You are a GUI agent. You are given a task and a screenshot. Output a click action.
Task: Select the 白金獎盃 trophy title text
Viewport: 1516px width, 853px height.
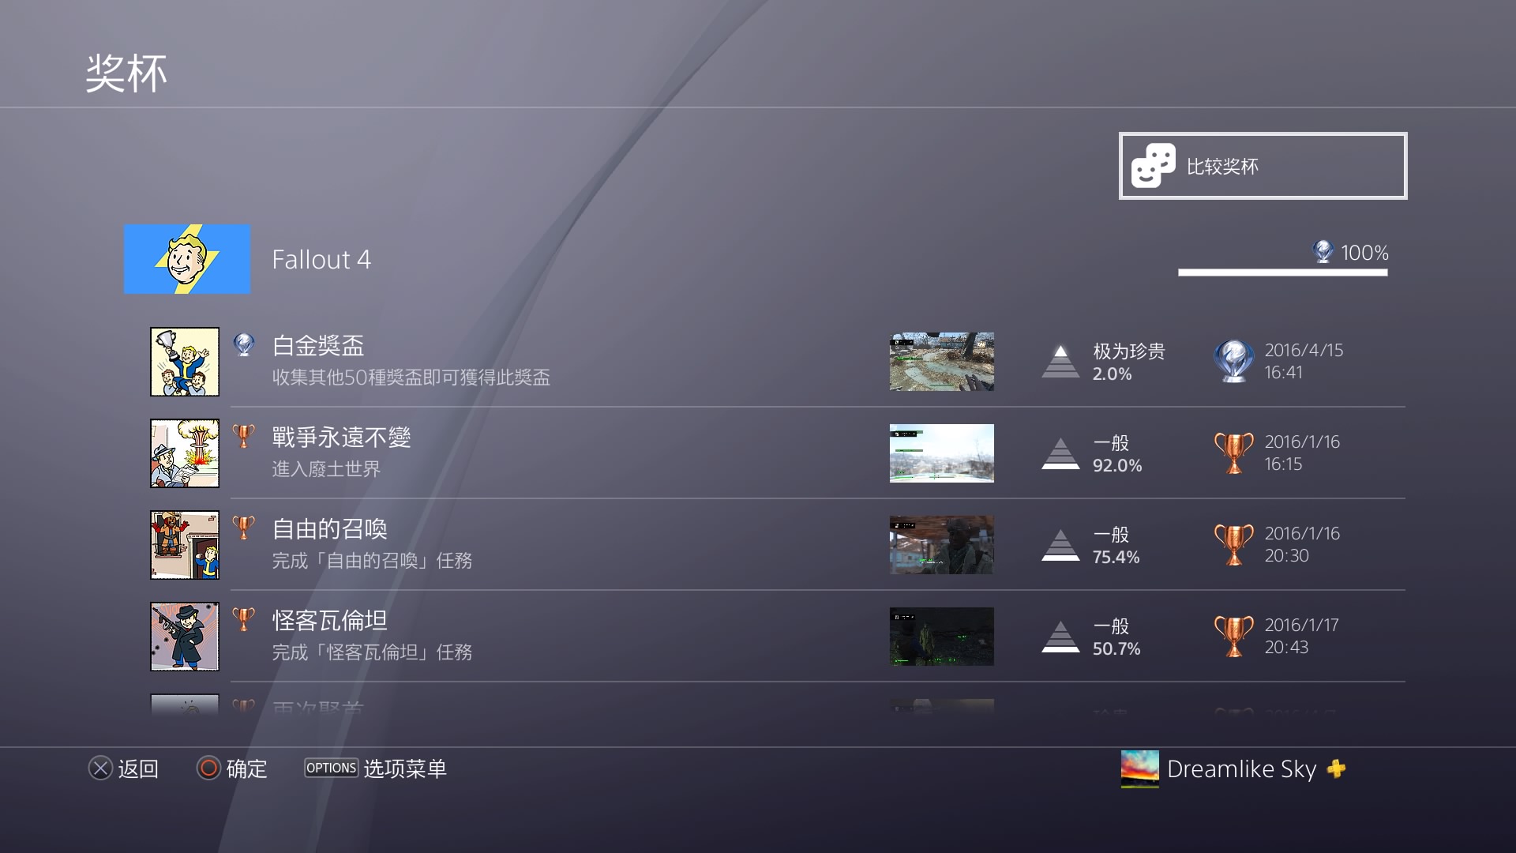click(x=318, y=346)
